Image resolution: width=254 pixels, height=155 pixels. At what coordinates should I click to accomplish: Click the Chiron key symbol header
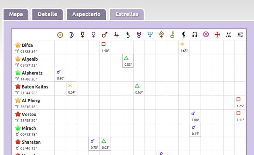[x=172, y=35]
